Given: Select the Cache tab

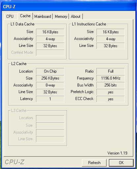Looking at the screenshot, I should [x=25, y=16].
